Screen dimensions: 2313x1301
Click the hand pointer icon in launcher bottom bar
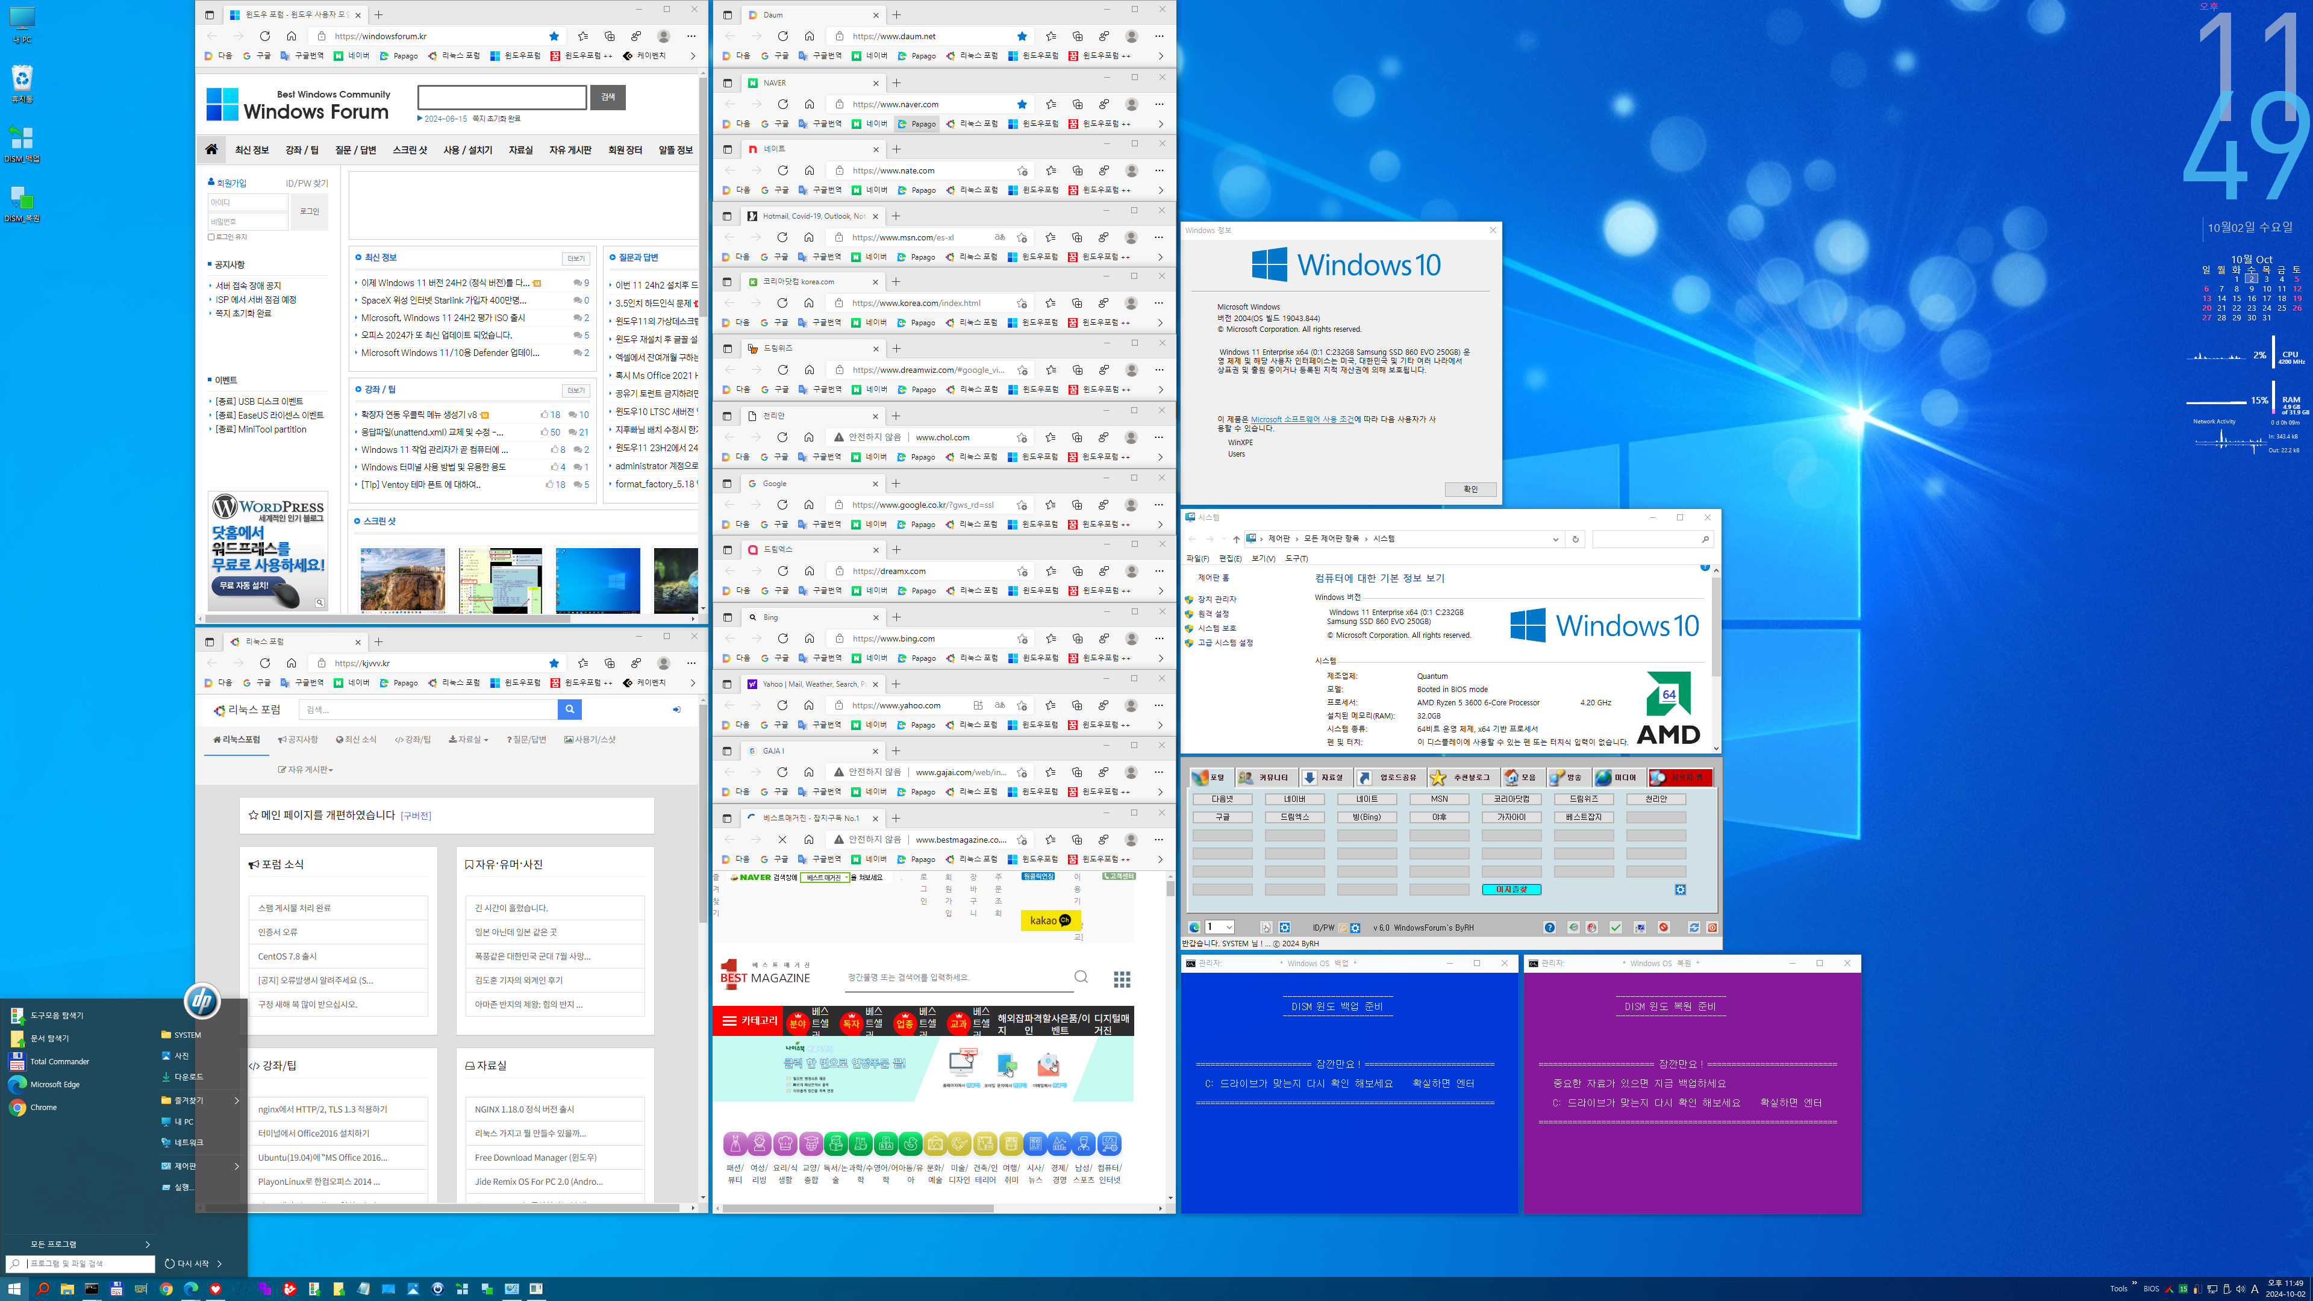(x=1266, y=928)
